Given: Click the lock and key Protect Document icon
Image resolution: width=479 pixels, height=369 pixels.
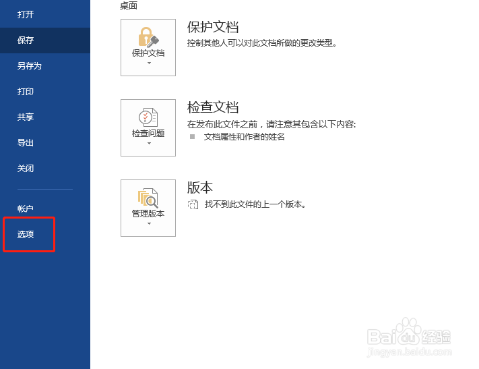Looking at the screenshot, I should pos(148,37).
